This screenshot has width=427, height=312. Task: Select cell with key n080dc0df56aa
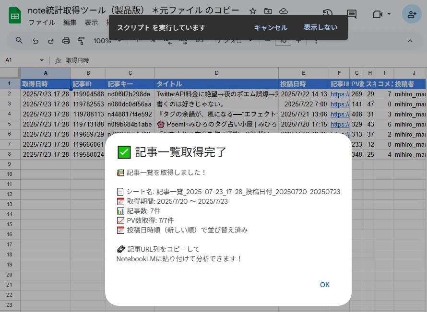pos(130,104)
